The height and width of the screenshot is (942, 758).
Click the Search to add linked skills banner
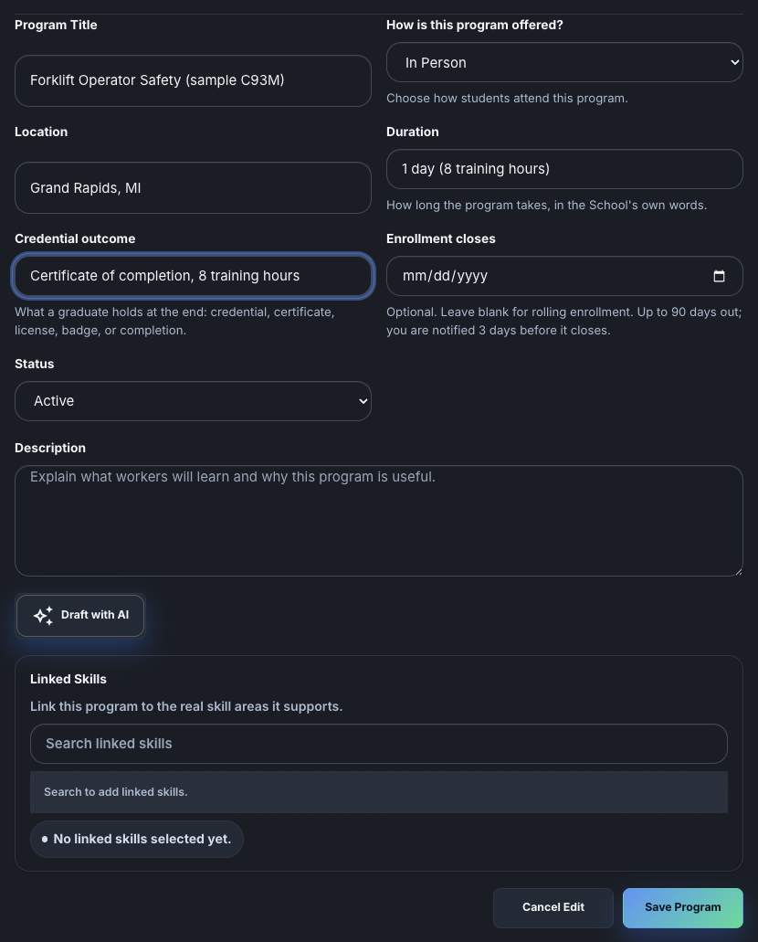[x=379, y=792]
